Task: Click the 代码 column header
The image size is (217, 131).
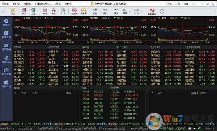Action: (x=24, y=93)
